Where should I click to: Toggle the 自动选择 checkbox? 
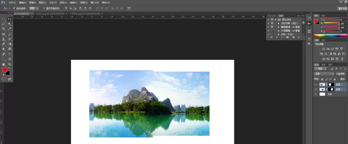pyautogui.click(x=14, y=8)
